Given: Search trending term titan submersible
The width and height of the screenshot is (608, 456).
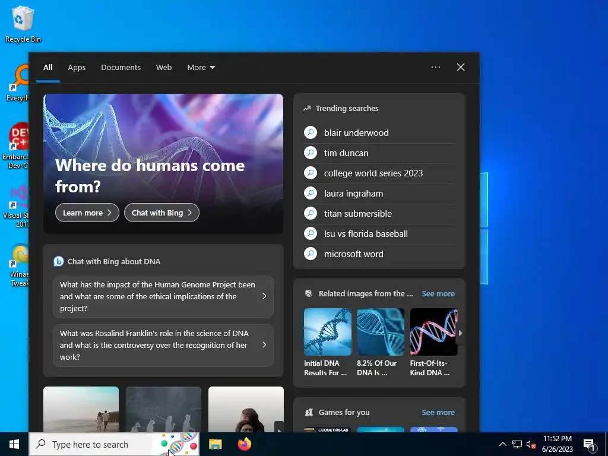Looking at the screenshot, I should click(x=358, y=213).
